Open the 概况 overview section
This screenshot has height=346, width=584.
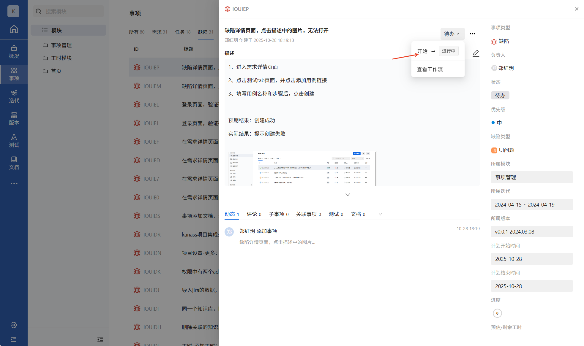[14, 52]
